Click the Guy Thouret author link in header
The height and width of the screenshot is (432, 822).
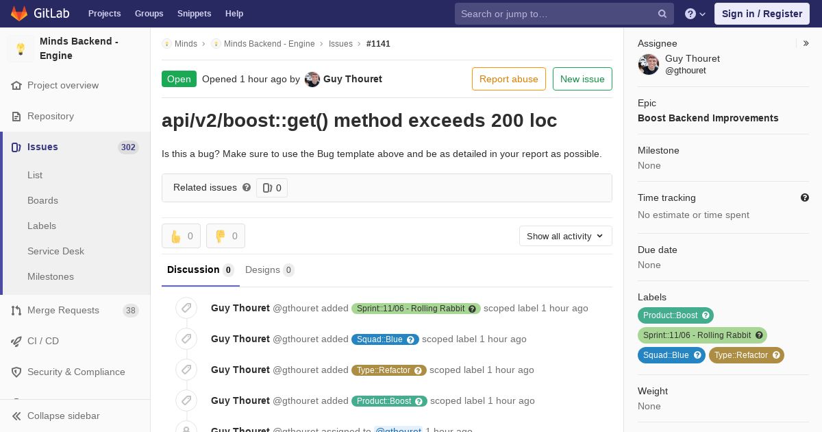[353, 79]
